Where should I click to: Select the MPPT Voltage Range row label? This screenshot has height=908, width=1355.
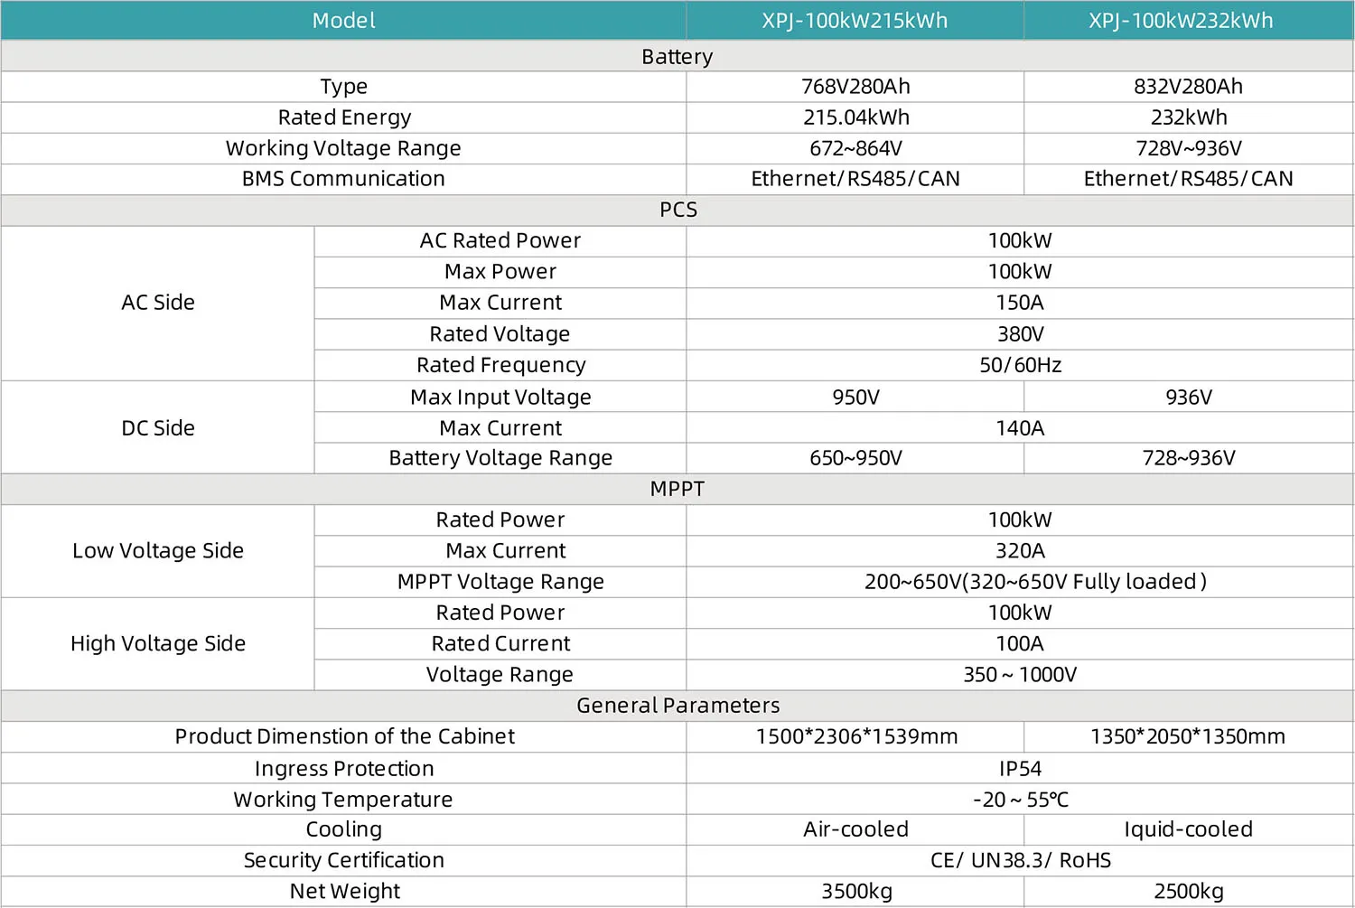500,582
